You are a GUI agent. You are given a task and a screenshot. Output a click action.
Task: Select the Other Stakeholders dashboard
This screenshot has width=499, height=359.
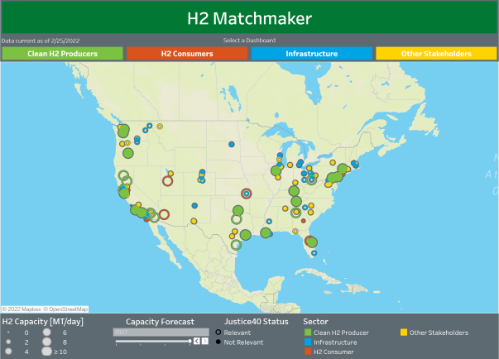(436, 54)
